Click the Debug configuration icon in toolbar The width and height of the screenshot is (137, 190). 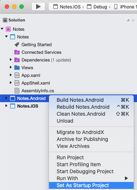(x=89, y=7)
